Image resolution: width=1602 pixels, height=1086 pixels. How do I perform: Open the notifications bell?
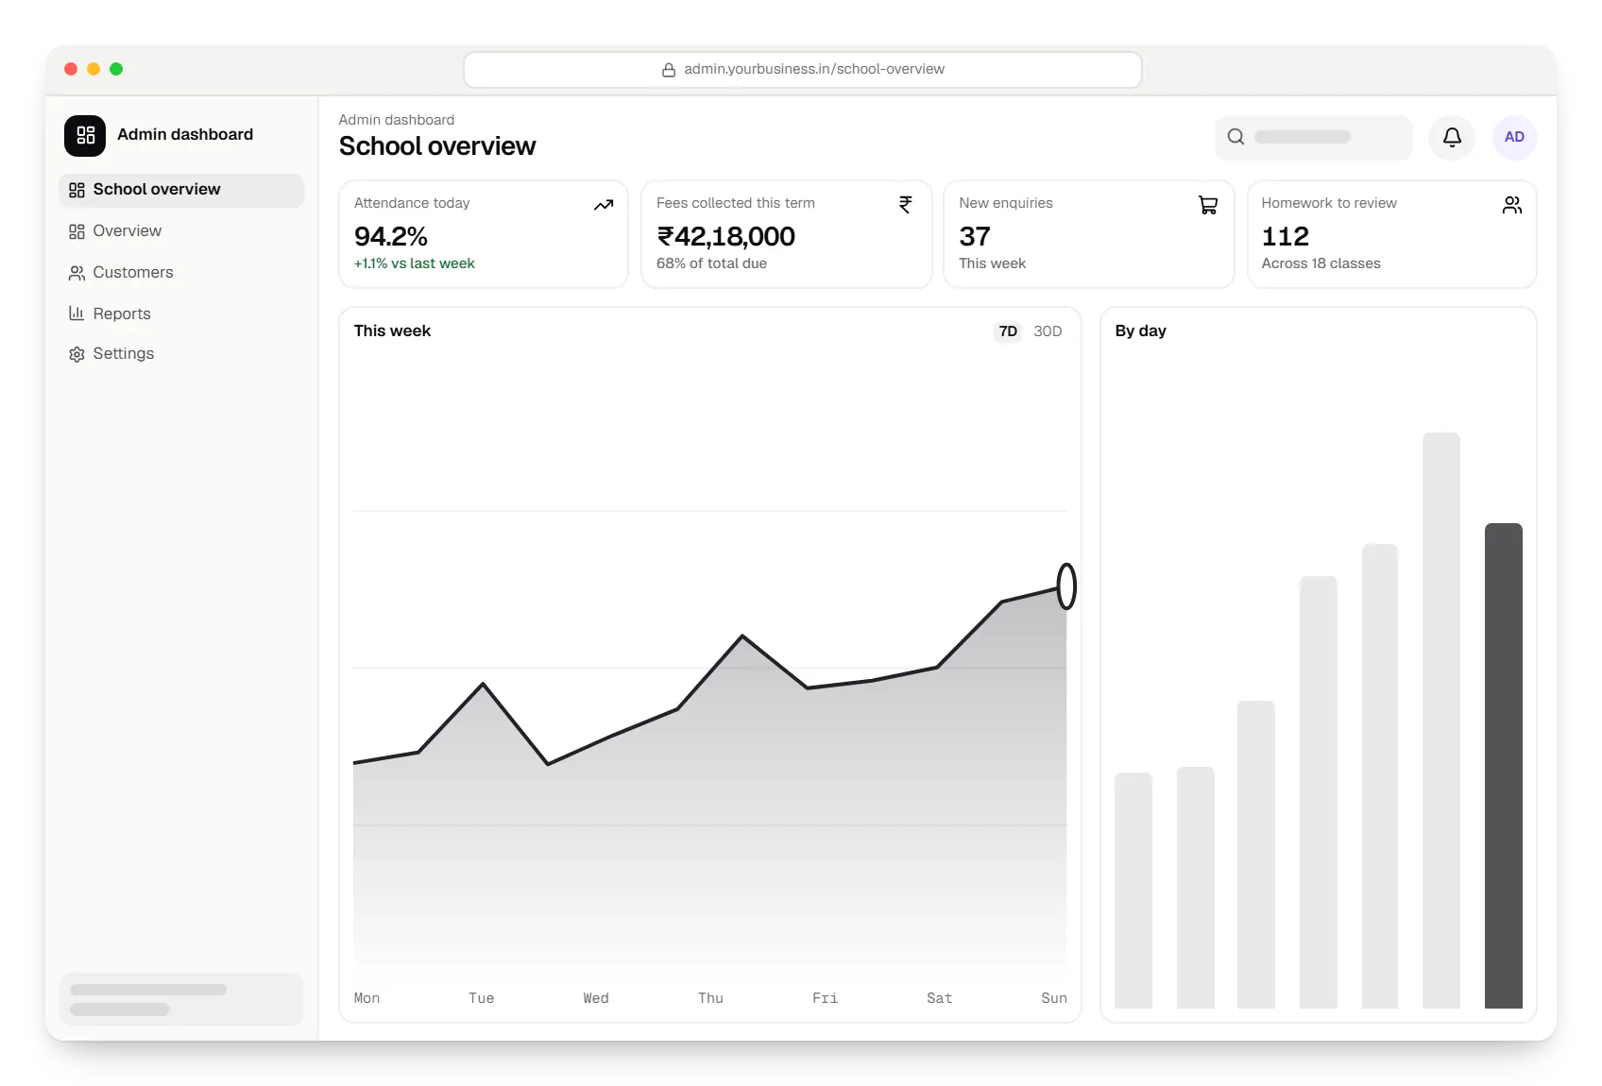(x=1452, y=137)
